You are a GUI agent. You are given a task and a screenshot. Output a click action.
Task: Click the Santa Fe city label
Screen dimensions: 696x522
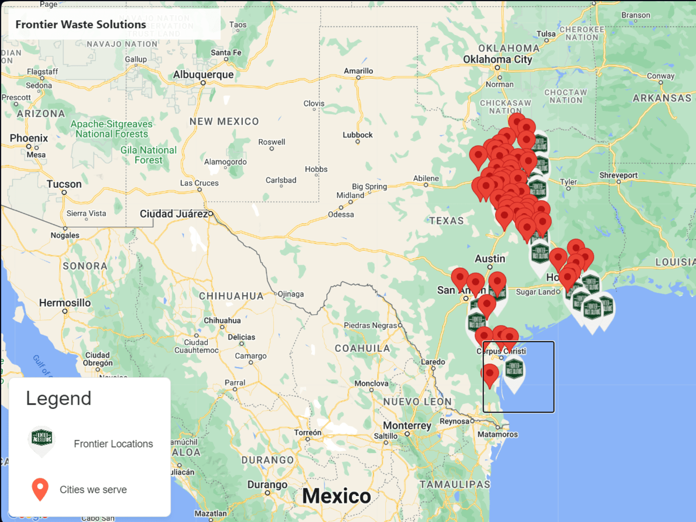point(226,52)
